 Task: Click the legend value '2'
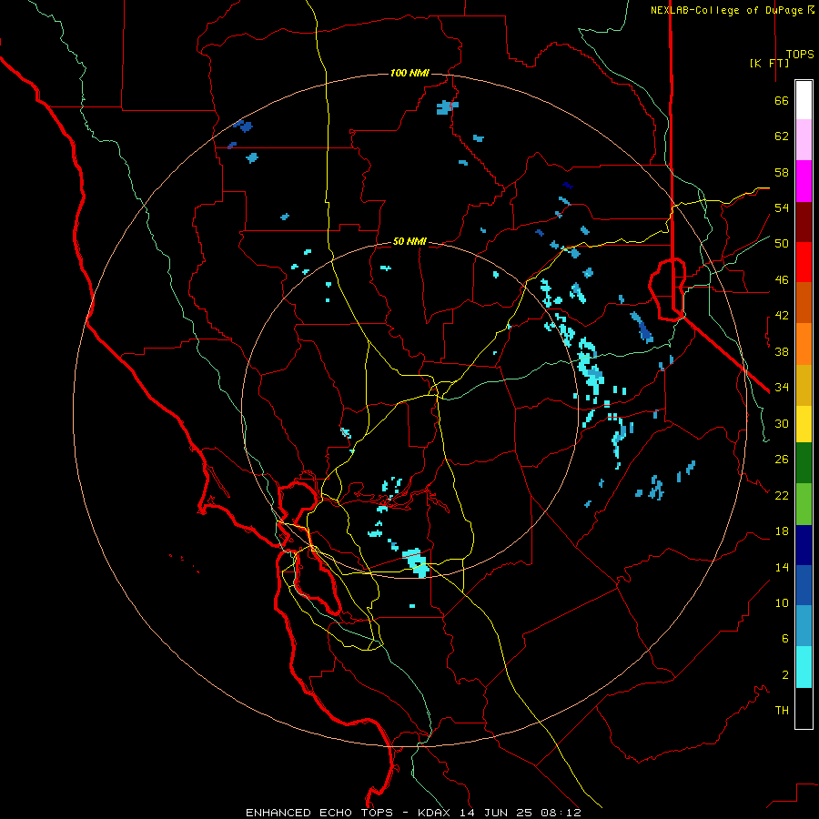[x=785, y=675]
